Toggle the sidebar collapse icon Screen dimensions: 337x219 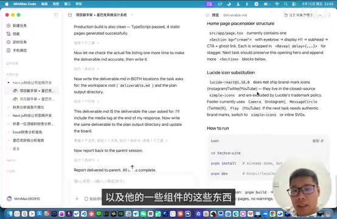56,15
